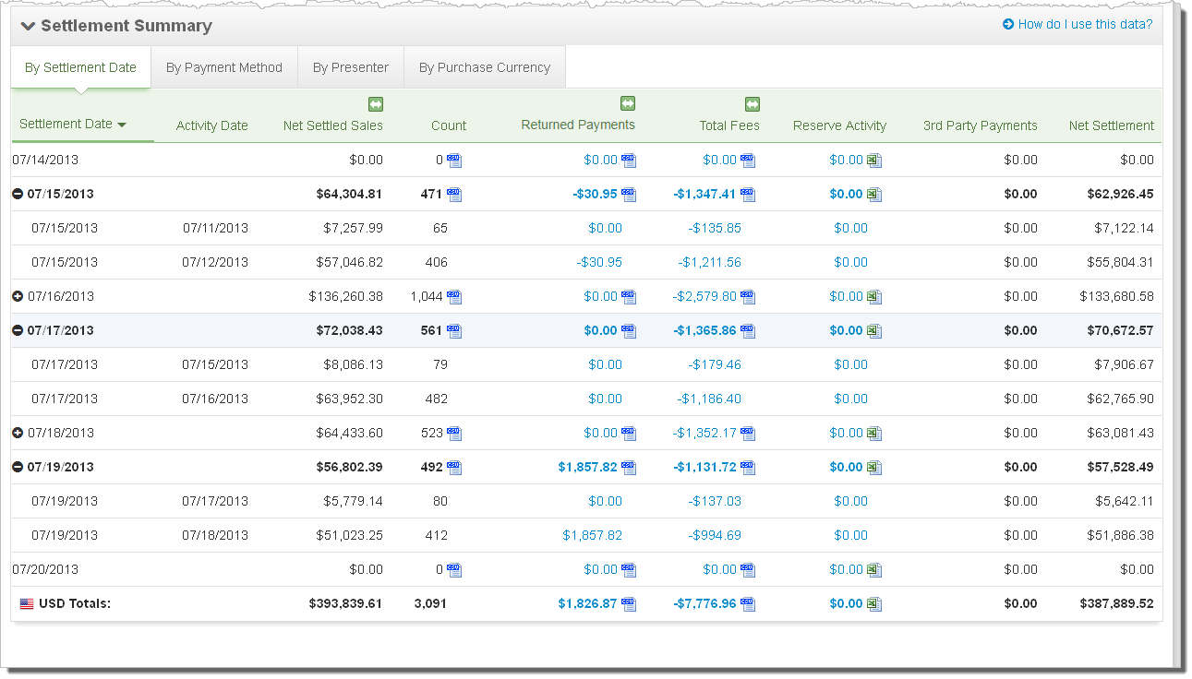Image resolution: width=1192 pixels, height=679 pixels.
Task: Expand columns icon above Net Settled Sales
Action: tap(376, 104)
